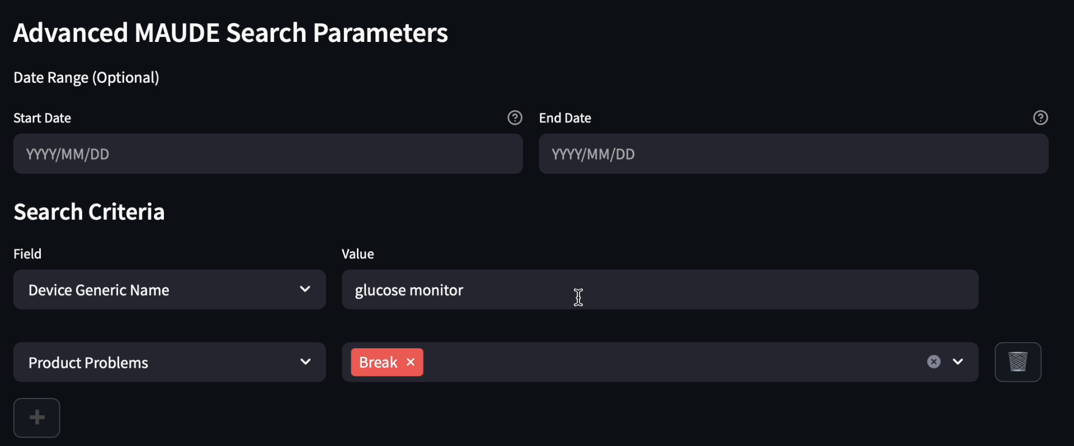This screenshot has width=1074, height=446.
Task: Click the Value column label
Action: click(358, 254)
